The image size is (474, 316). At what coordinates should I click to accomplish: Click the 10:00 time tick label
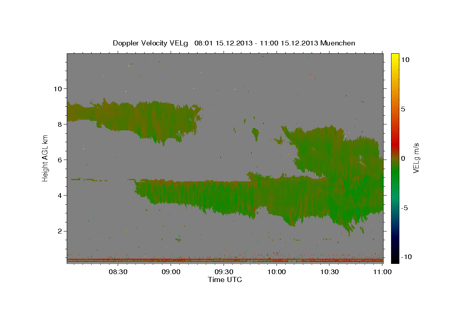click(x=276, y=272)
